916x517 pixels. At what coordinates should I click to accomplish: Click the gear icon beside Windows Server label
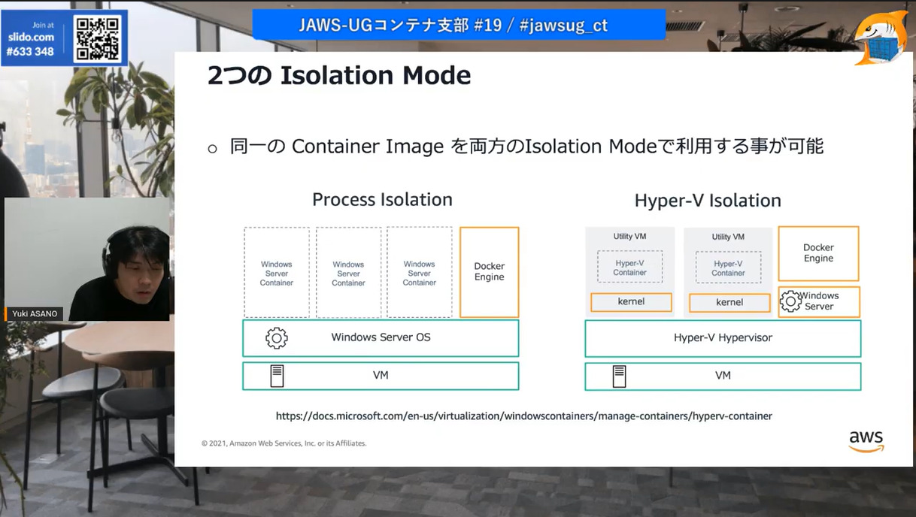pos(790,301)
